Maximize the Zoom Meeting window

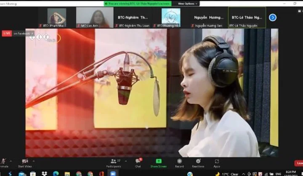[295, 3]
